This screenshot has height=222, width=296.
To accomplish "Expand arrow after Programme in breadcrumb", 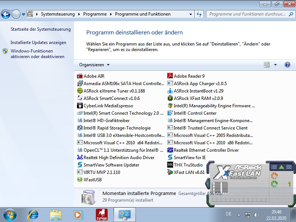I will click(x=111, y=14).
